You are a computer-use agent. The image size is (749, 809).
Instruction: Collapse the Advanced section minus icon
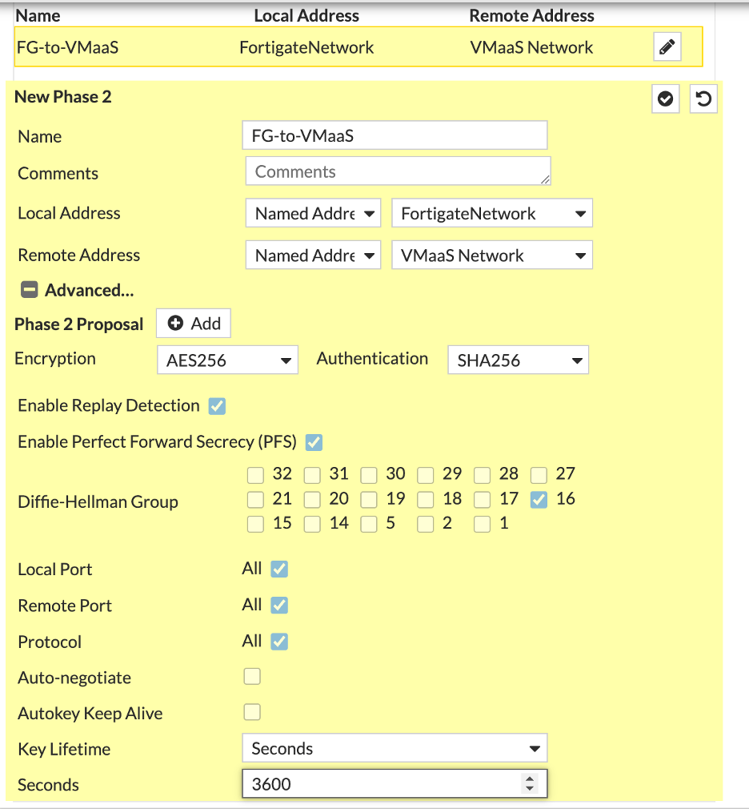(29, 290)
